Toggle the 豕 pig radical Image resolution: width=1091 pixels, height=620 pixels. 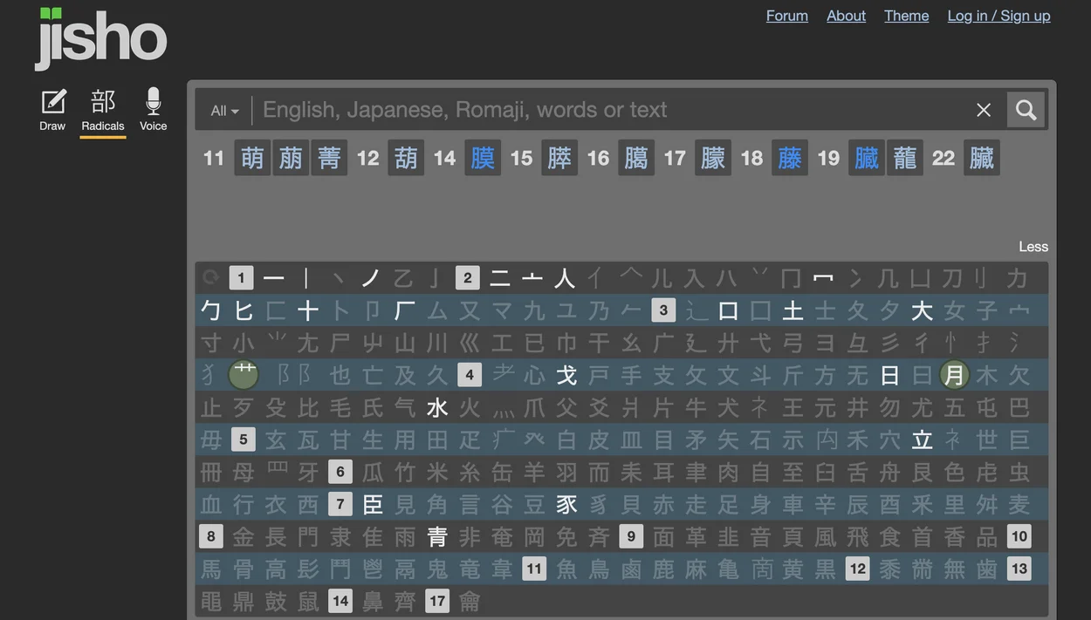point(566,504)
